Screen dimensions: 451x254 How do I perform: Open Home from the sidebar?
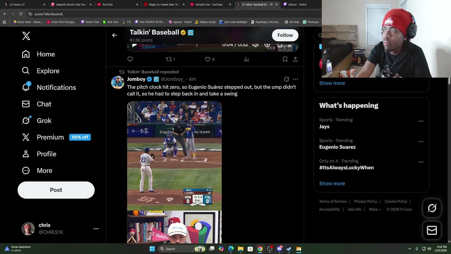click(x=38, y=54)
